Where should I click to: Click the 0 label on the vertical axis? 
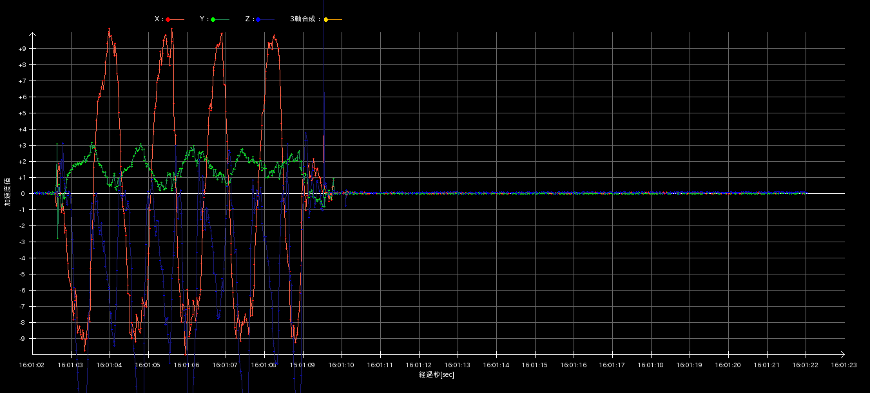(23, 194)
